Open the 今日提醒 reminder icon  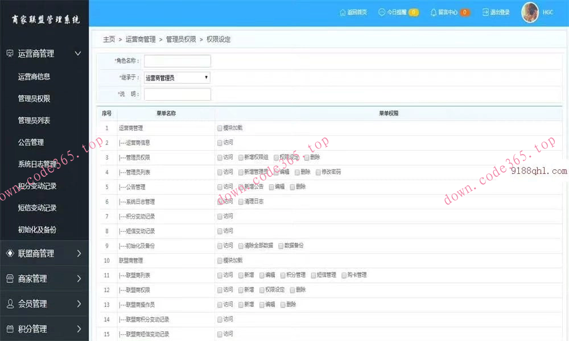click(380, 11)
